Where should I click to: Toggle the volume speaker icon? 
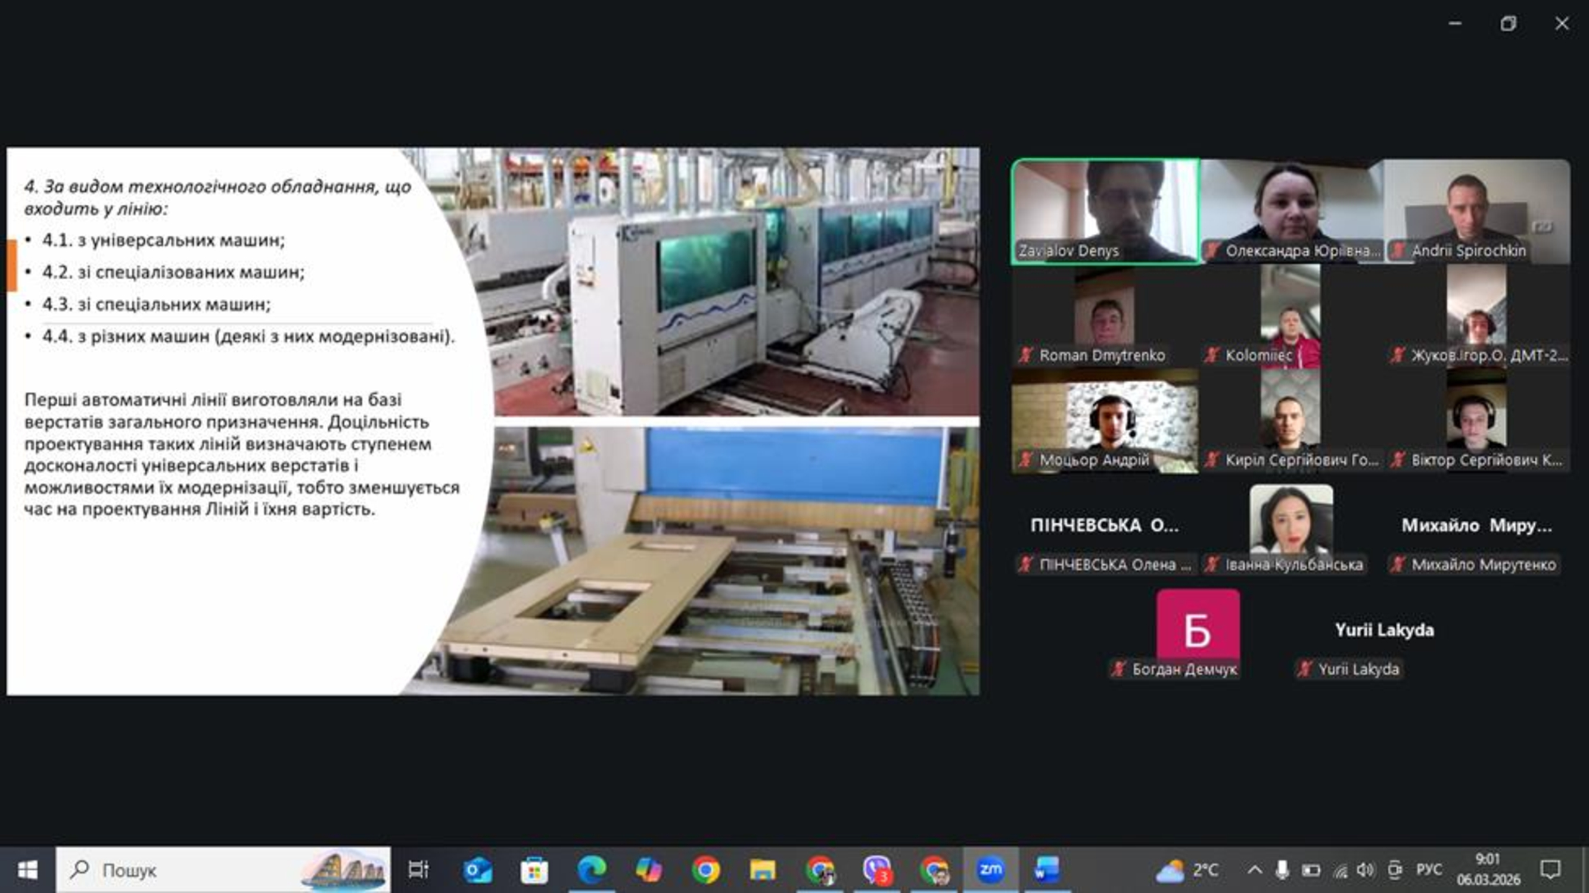click(1365, 870)
